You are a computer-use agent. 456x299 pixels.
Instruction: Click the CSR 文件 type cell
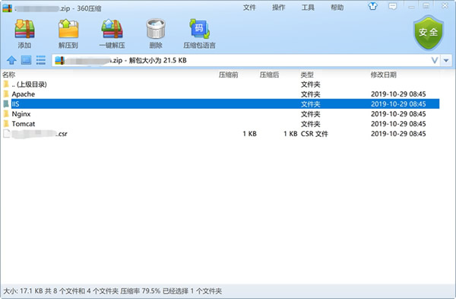point(315,134)
